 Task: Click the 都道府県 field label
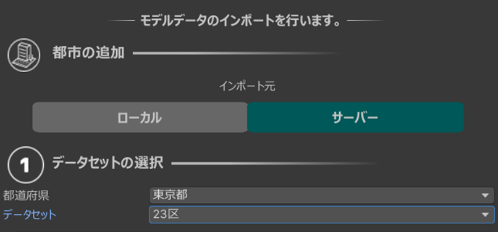pos(26,196)
